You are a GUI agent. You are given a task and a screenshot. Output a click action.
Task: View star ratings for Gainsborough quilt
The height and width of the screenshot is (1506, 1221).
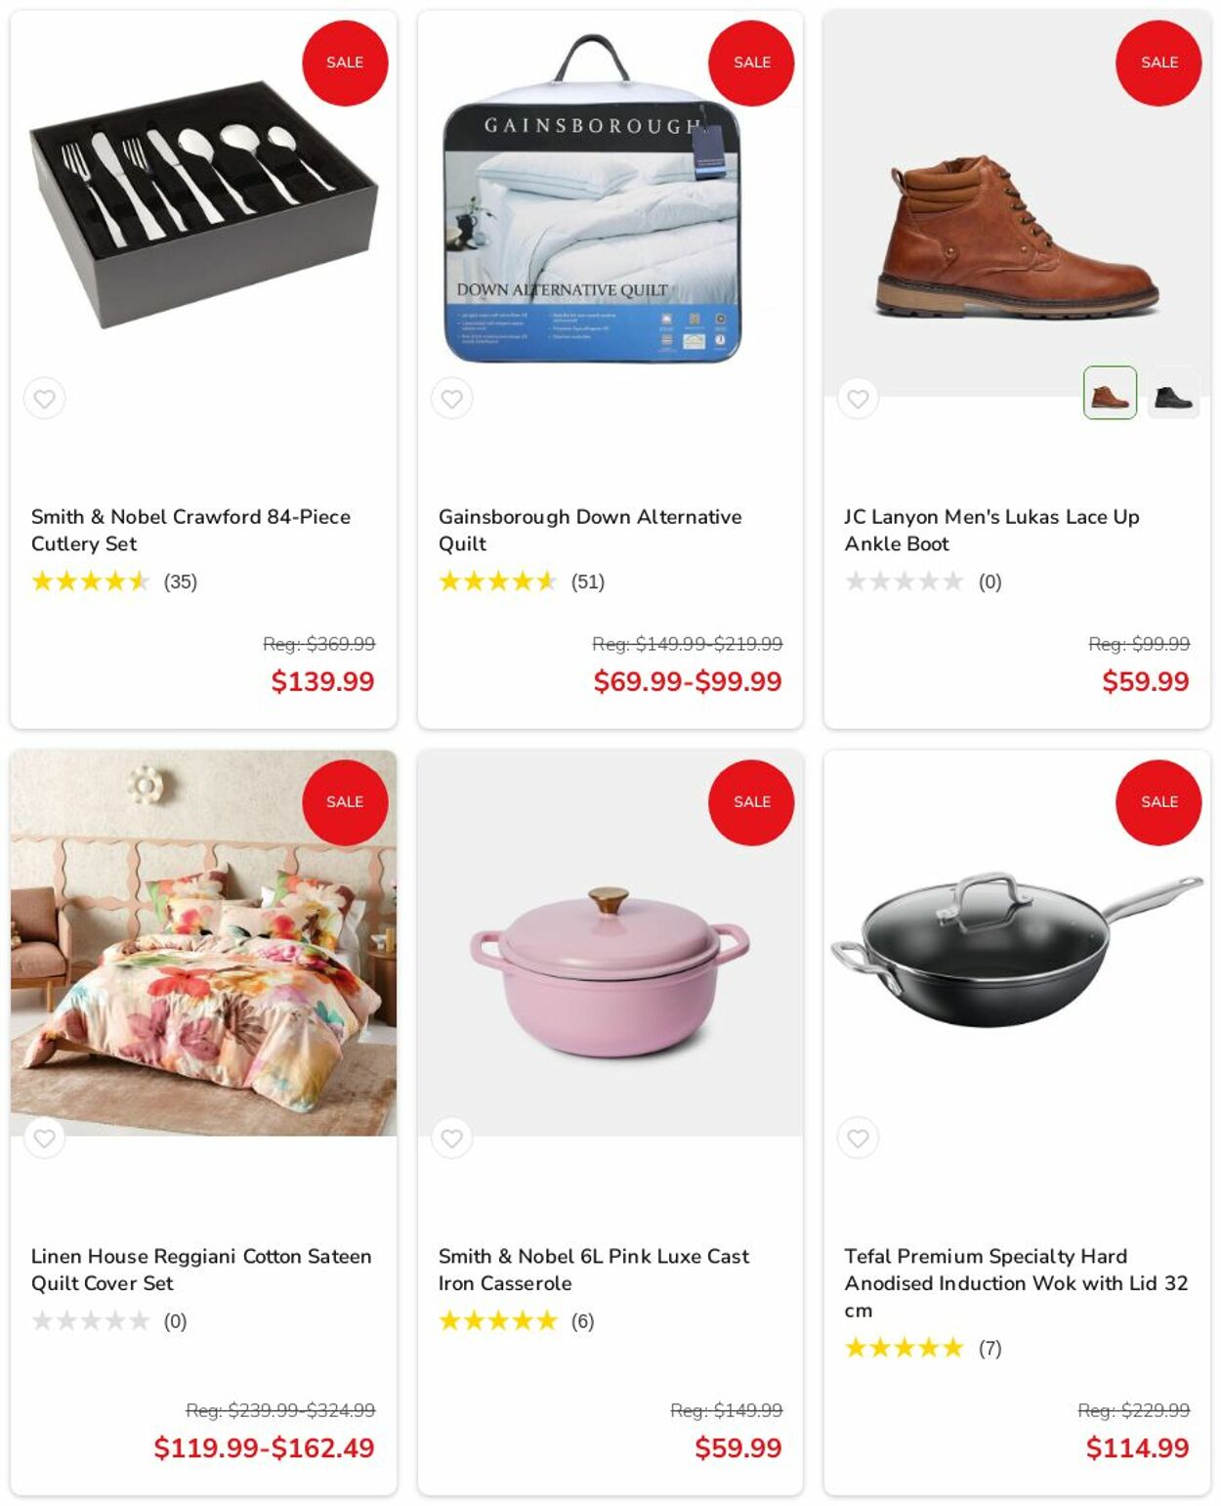[x=497, y=581]
